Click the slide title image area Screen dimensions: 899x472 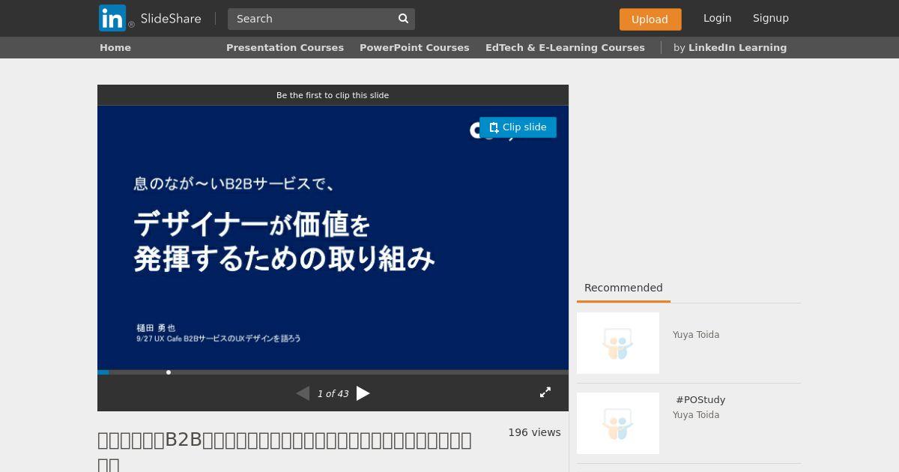pos(333,237)
